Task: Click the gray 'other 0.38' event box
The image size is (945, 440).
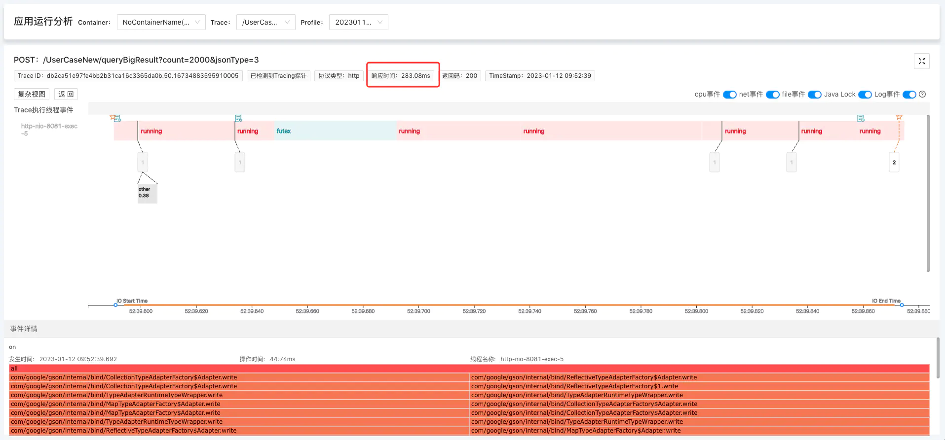Action: [x=147, y=193]
